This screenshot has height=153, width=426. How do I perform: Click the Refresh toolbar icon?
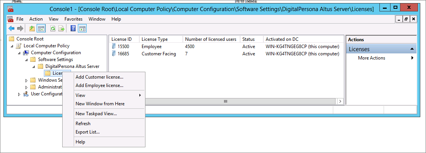pos(53,28)
